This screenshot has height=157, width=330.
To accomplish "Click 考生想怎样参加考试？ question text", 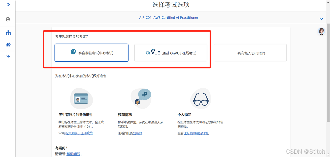I will [71, 36].
